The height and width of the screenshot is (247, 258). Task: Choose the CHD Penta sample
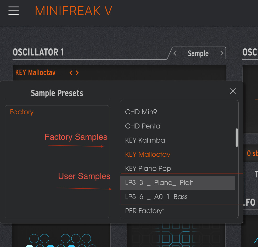coord(143,126)
